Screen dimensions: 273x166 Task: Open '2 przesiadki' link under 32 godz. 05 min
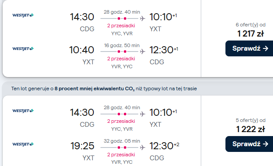[x=121, y=155]
